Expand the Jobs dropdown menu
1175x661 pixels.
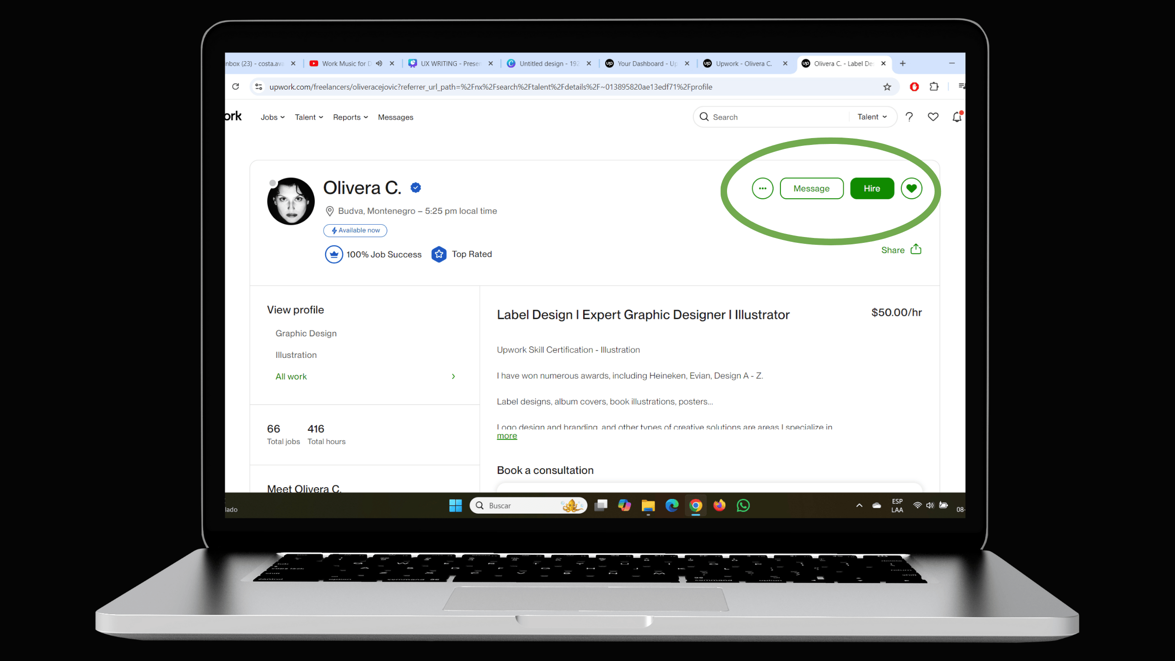[272, 118]
